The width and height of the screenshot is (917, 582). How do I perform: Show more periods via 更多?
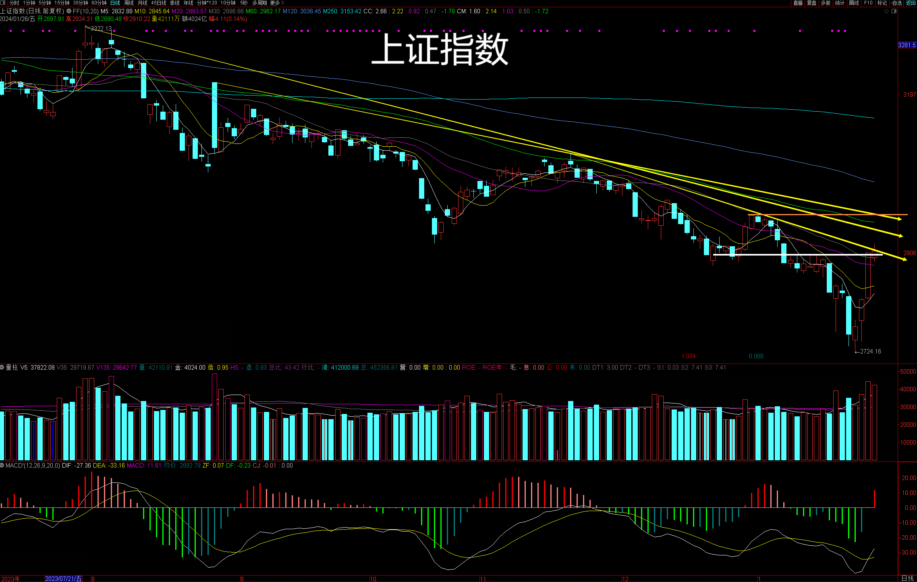[276, 3]
